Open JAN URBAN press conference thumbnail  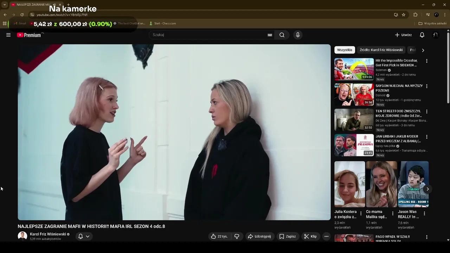tap(354, 145)
